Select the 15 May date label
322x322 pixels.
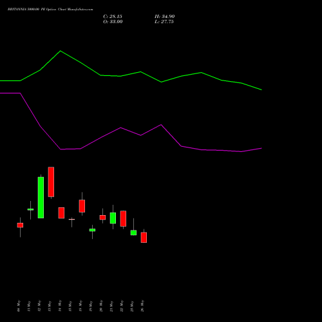pos(70,306)
